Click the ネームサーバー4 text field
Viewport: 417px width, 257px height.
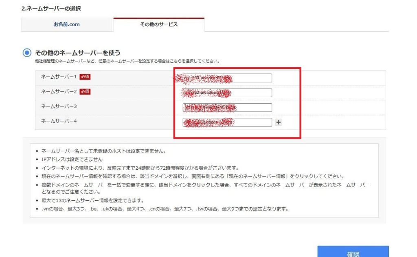point(227,122)
